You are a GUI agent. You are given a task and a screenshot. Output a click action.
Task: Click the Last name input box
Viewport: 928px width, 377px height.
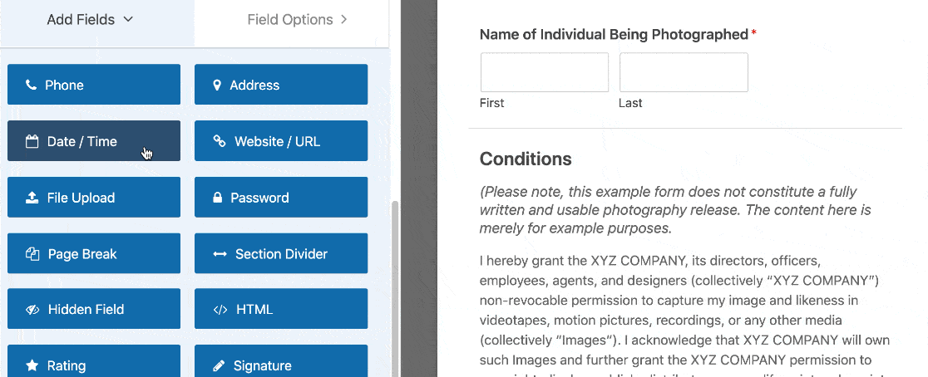pyautogui.click(x=684, y=72)
